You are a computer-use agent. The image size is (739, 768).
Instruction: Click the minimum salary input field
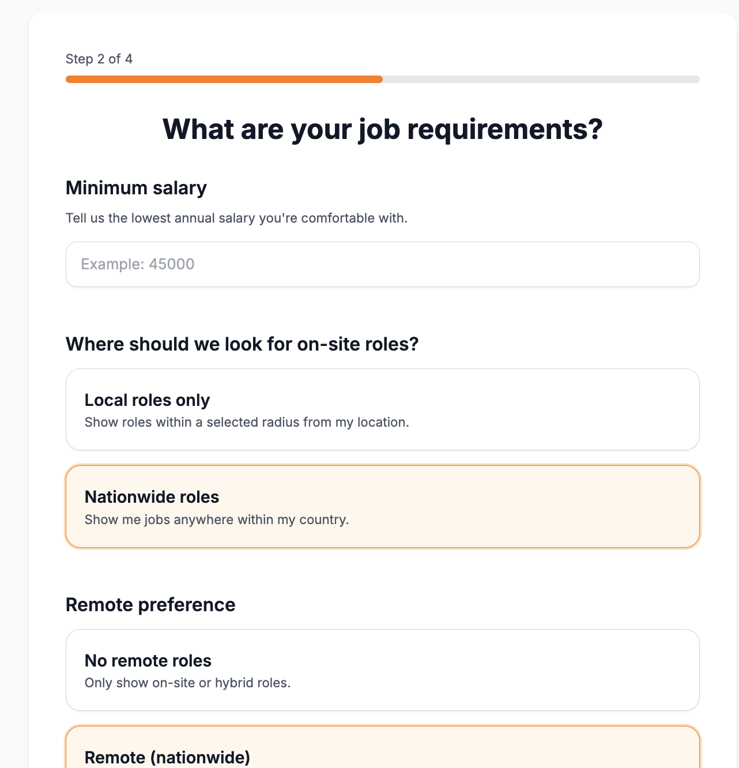tap(382, 264)
